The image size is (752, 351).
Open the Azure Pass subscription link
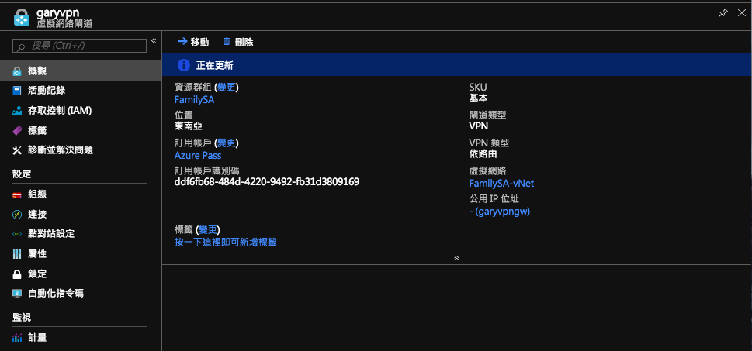(198, 156)
